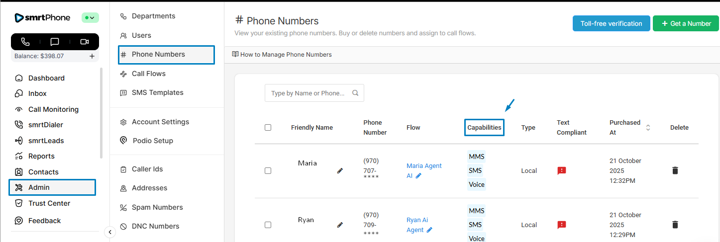The image size is (720, 242).
Task: Click the Toll-free verification button
Action: (x=611, y=23)
